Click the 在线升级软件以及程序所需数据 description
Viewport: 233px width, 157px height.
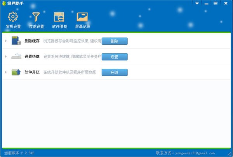click(x=70, y=72)
